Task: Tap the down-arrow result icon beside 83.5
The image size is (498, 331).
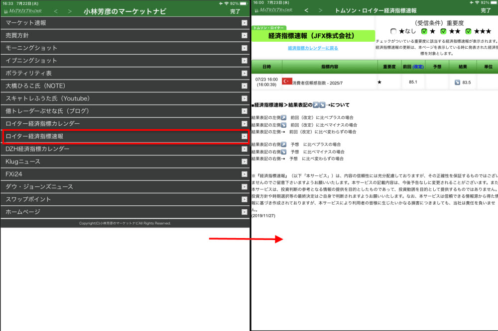Action: pyautogui.click(x=457, y=83)
